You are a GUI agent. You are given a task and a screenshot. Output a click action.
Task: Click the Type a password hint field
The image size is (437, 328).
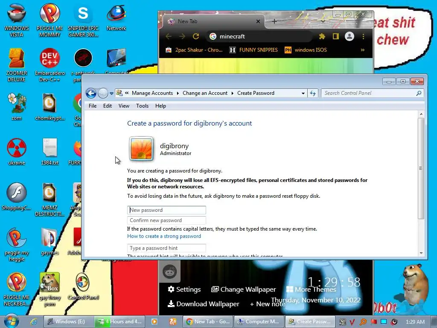166,248
